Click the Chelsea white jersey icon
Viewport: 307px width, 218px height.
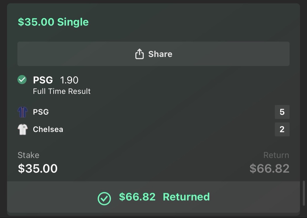coord(23,129)
